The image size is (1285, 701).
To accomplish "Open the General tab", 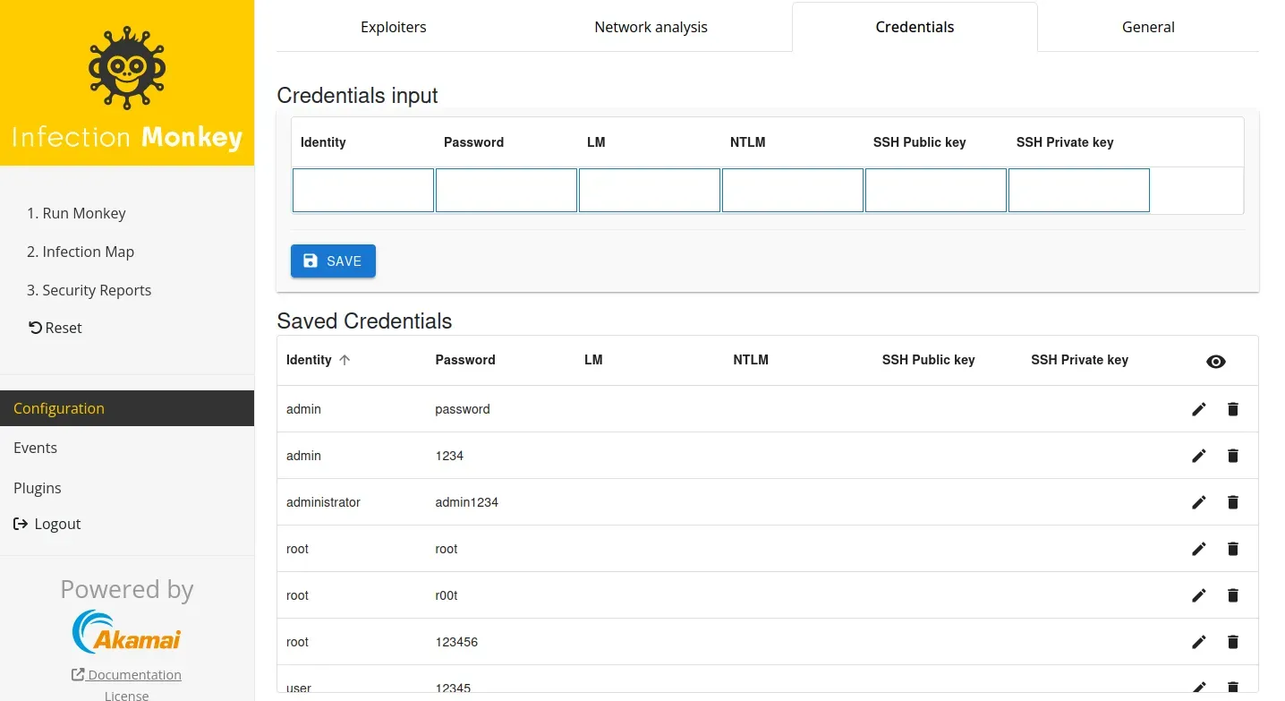I will click(x=1148, y=27).
